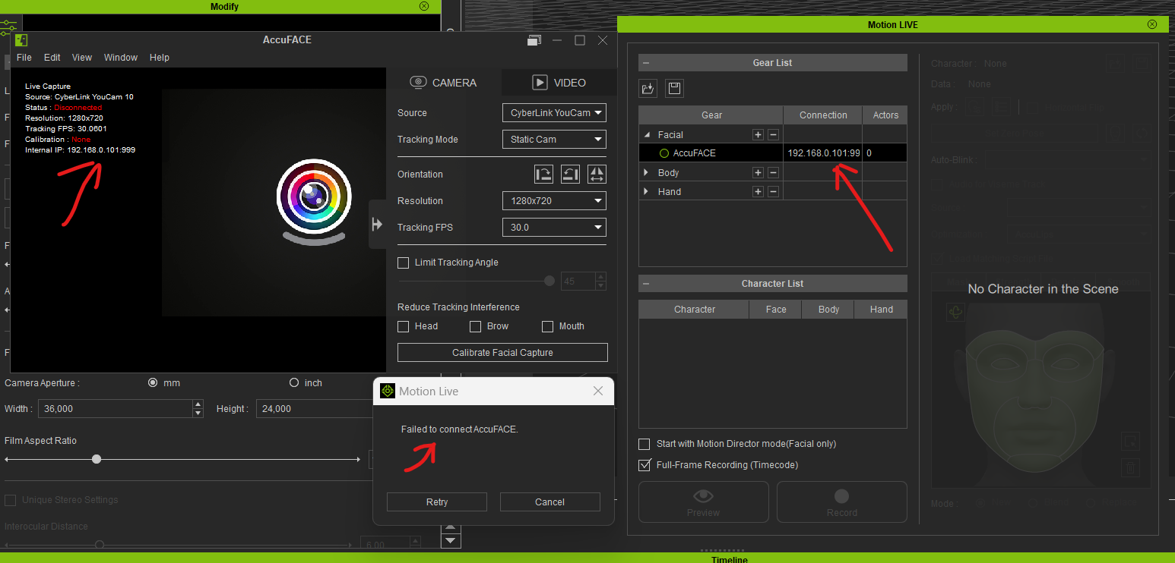Viewport: 1175px width, 563px height.
Task: Open the Tracking FPS 30.0 dropdown
Action: coord(554,228)
